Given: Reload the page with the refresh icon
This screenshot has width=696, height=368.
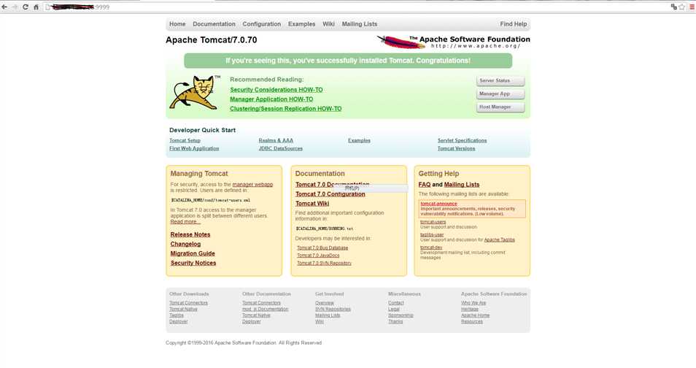Looking at the screenshot, I should pos(26,7).
